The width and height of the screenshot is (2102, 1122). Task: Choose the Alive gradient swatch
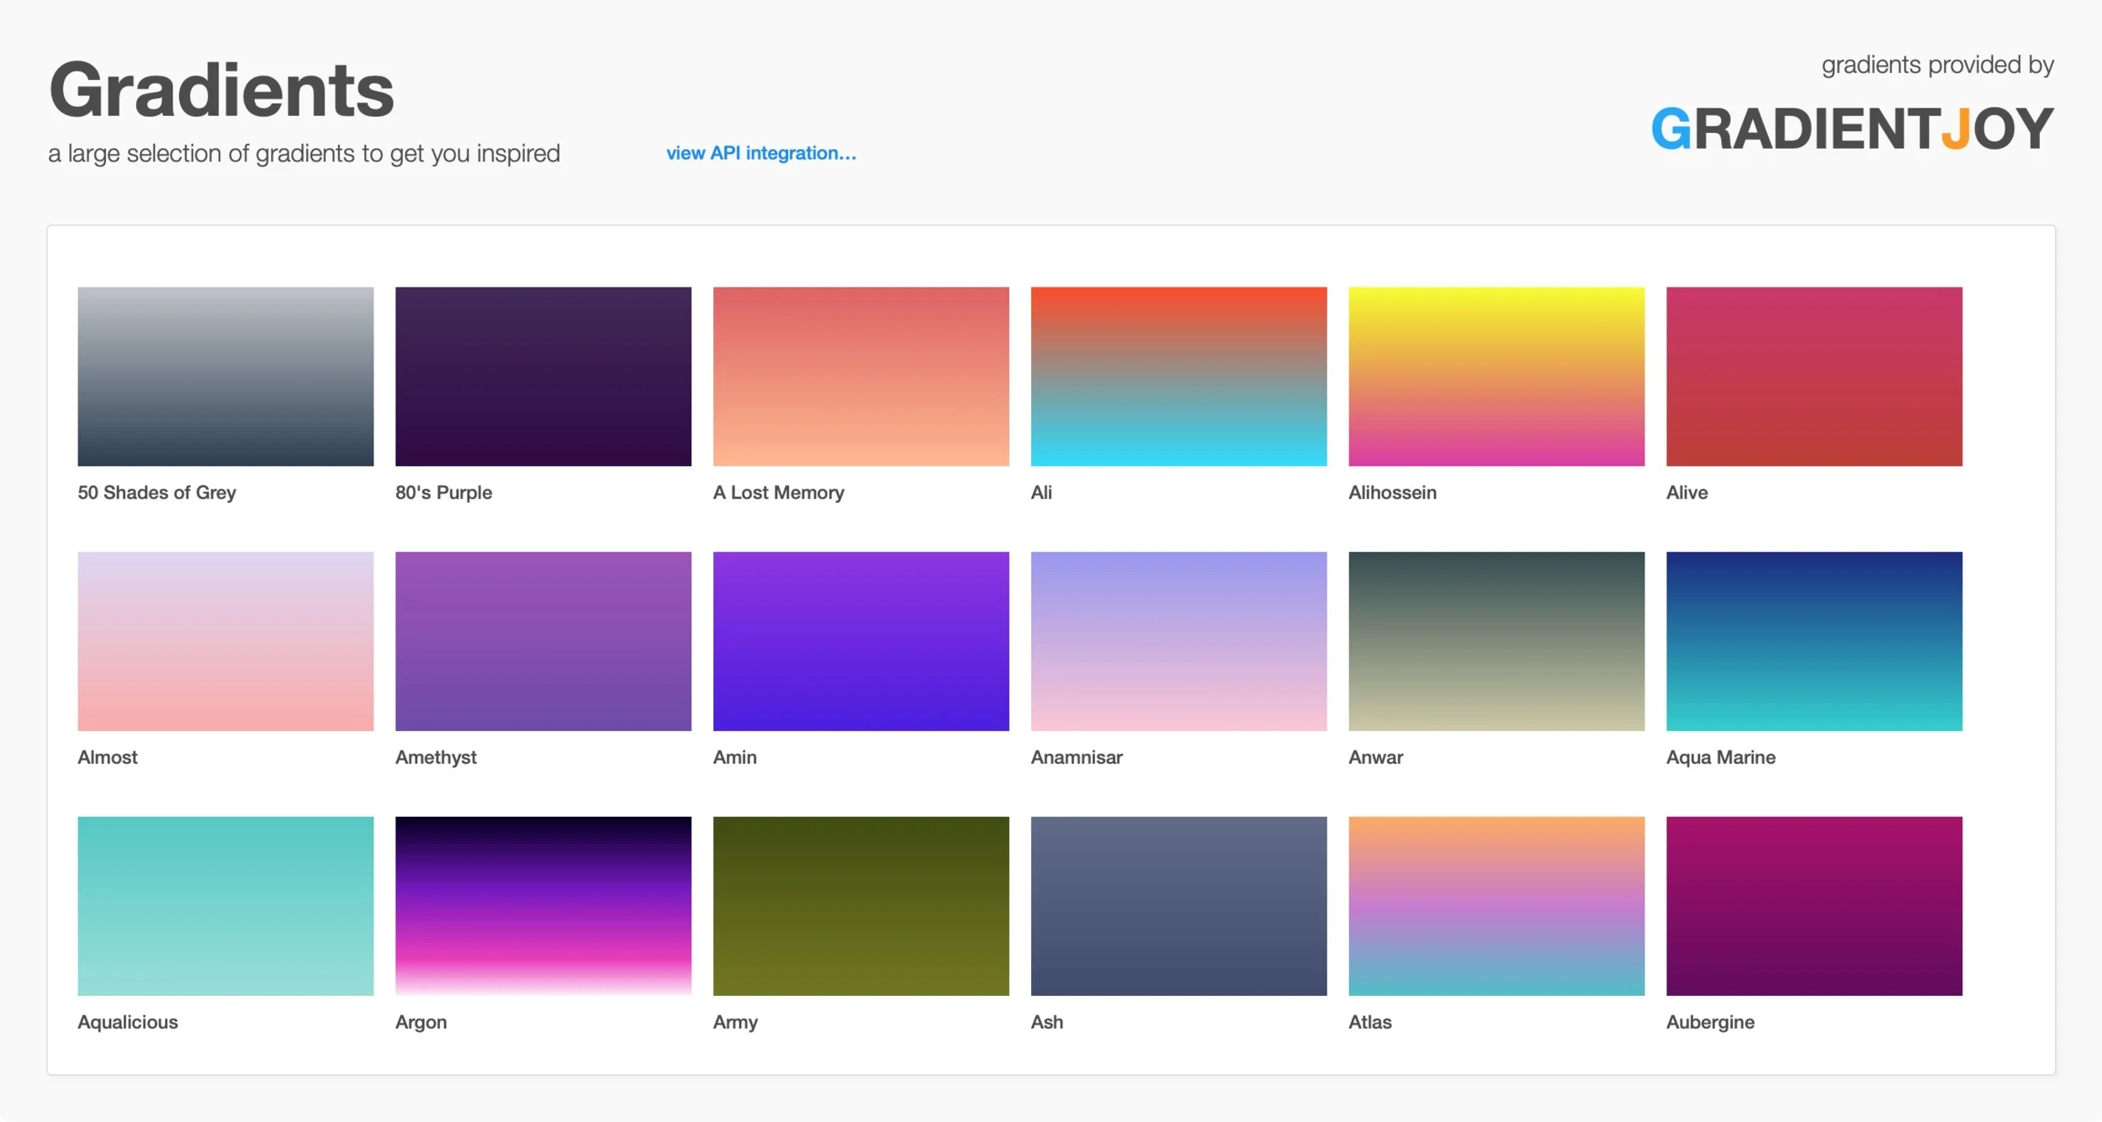tap(1814, 376)
